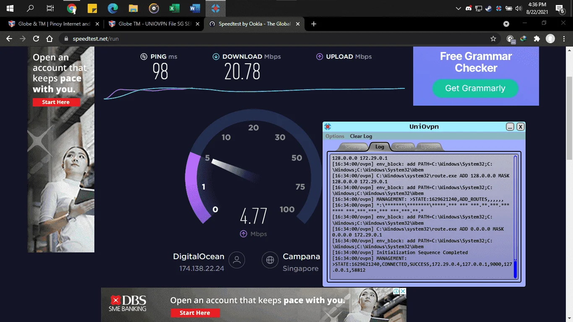This screenshot has width=573, height=322.
Task: Go back in Chrome
Action: coord(9,39)
